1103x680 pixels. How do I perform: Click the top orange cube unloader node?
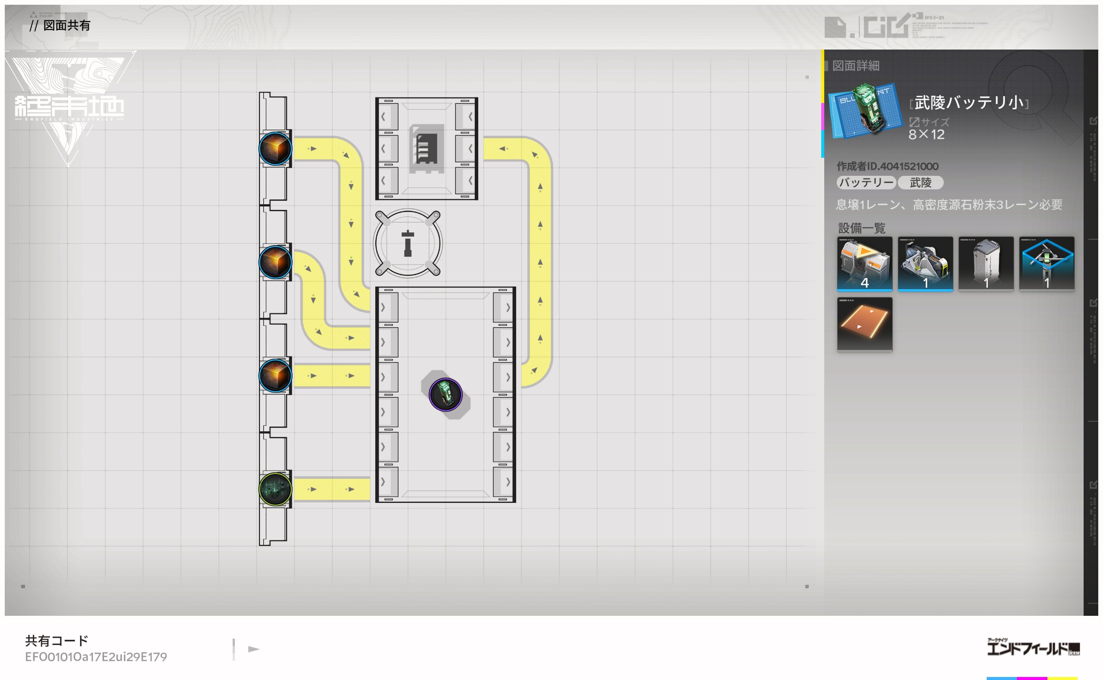(275, 148)
